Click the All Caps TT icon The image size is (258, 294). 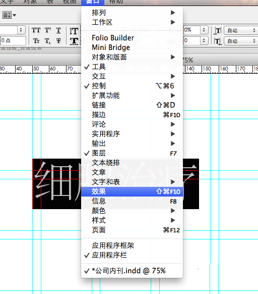36,30
